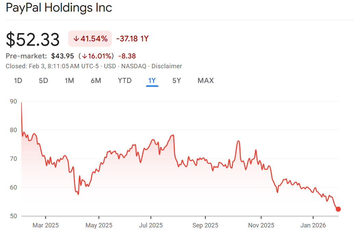Click the Mar 2025 axis label

45,225
